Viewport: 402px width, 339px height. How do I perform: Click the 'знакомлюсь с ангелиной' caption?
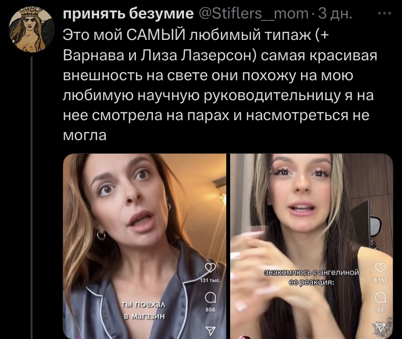(x=312, y=277)
